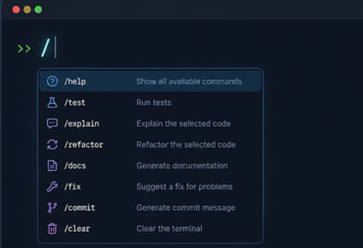Click the "Clear the terminal" description
363x248 pixels.
[169, 229]
